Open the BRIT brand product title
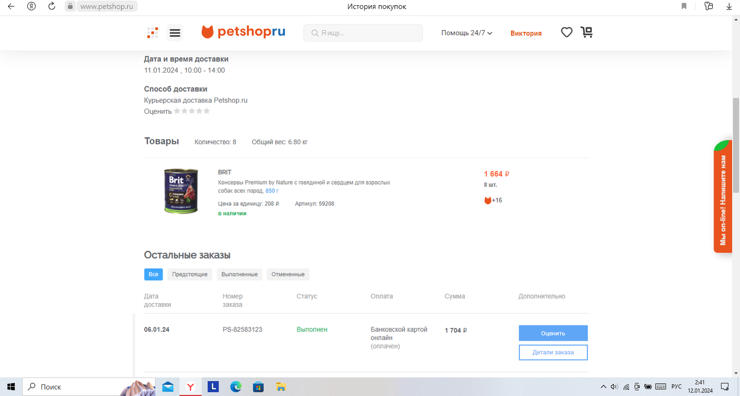Viewport: 740px width, 396px height. point(225,172)
